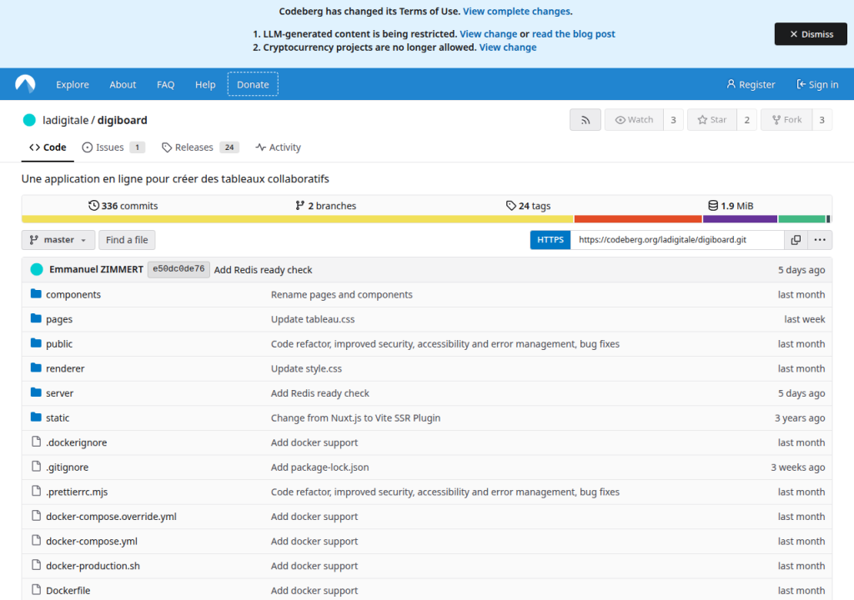
Task: Click the commits history clock icon
Action: point(93,205)
